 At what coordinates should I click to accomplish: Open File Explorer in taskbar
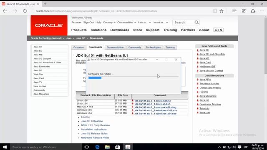pyautogui.click(x=107, y=147)
